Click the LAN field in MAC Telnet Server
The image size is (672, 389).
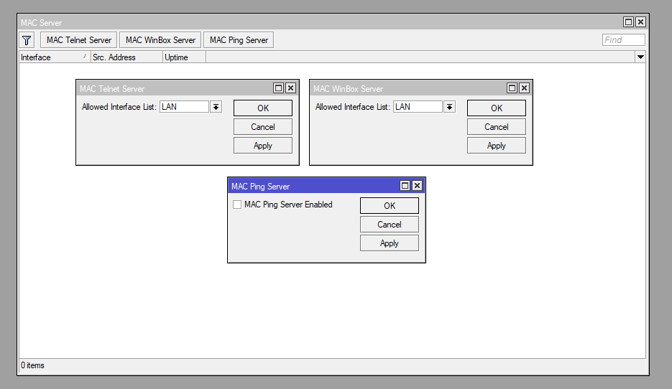184,106
